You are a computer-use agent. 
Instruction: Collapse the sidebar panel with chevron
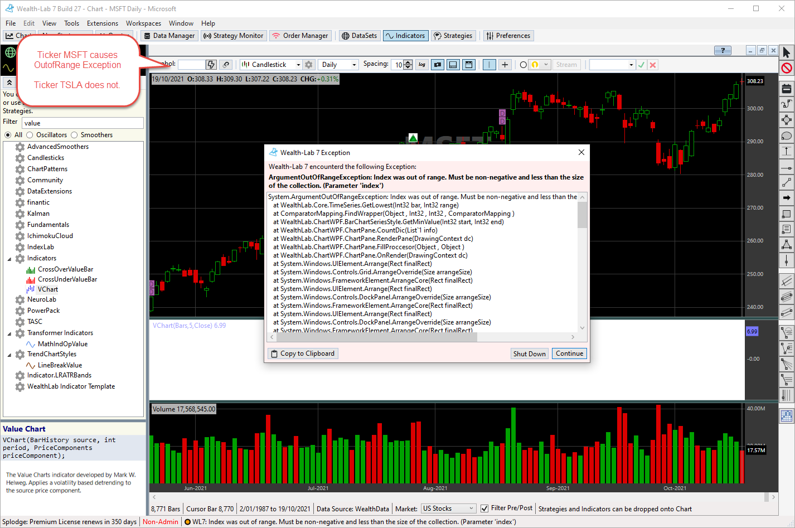tap(9, 82)
